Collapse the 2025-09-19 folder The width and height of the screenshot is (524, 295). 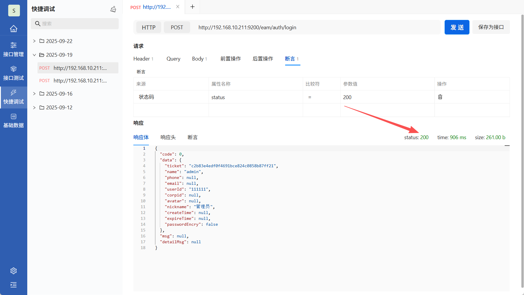point(34,55)
